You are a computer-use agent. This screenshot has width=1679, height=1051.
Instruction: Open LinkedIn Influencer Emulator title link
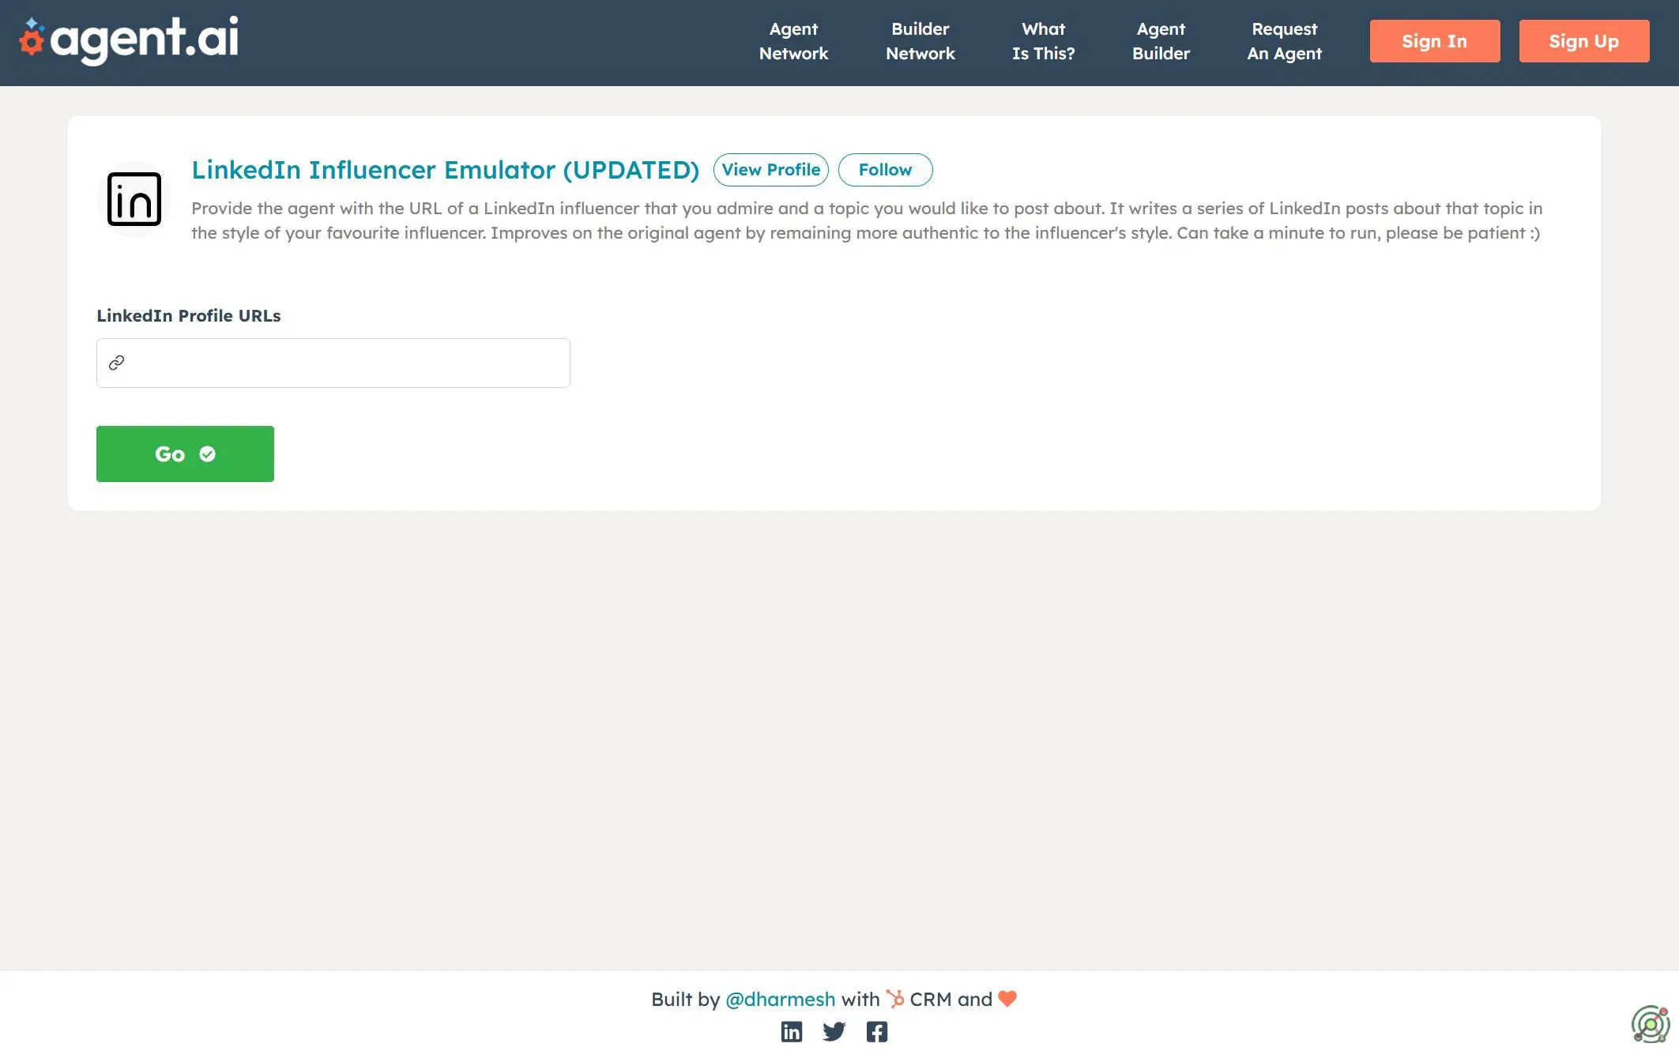445,170
